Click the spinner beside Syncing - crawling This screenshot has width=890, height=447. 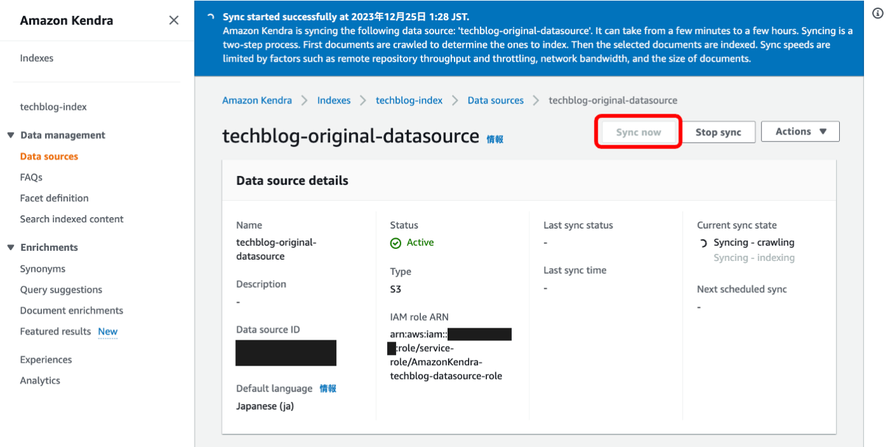[x=703, y=243]
